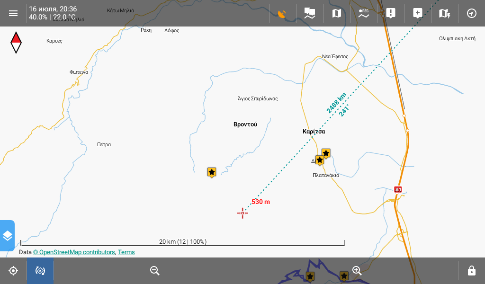
Task: Open the exclamation point alert icon
Action: [390, 13]
